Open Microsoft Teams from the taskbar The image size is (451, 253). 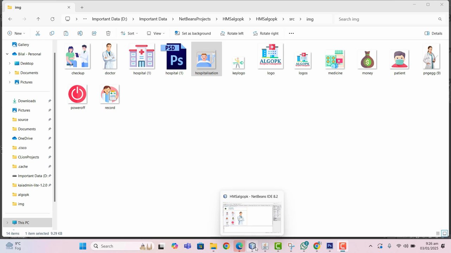click(x=187, y=246)
